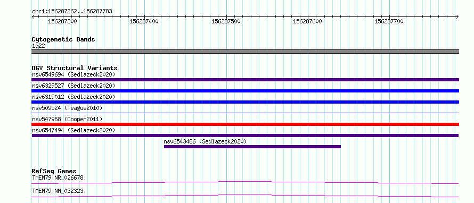Click the TMEM79|NM_032323 transcript label
The width and height of the screenshot is (474, 203).
(58, 191)
